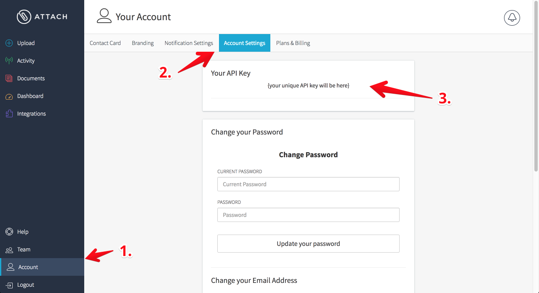Click the Attach logo
This screenshot has height=293, width=539.
point(42,17)
